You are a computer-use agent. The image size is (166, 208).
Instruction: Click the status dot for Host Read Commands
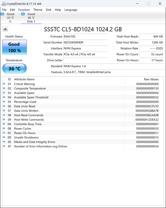(4, 115)
